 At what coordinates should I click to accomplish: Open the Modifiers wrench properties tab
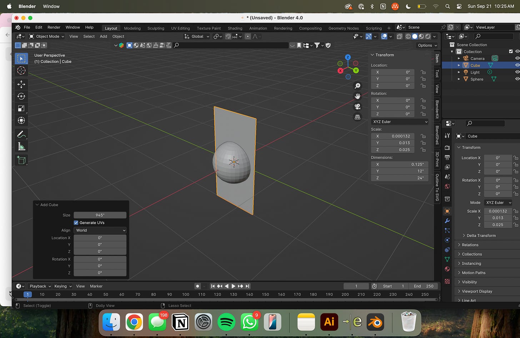(447, 221)
